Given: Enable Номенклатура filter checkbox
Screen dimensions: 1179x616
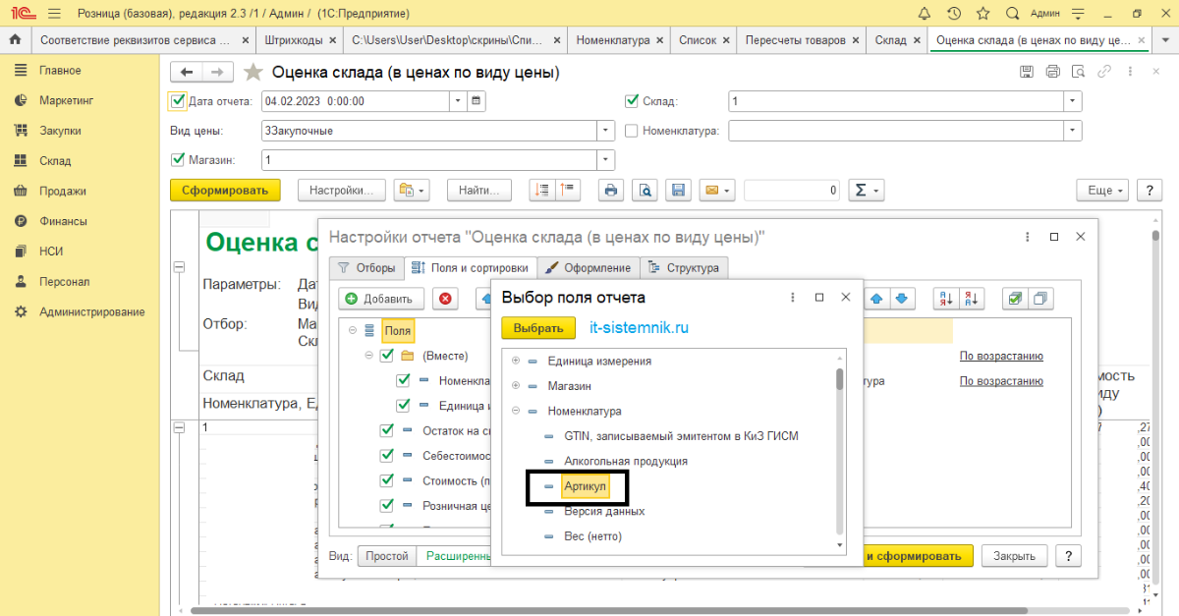Looking at the screenshot, I should click(x=632, y=130).
